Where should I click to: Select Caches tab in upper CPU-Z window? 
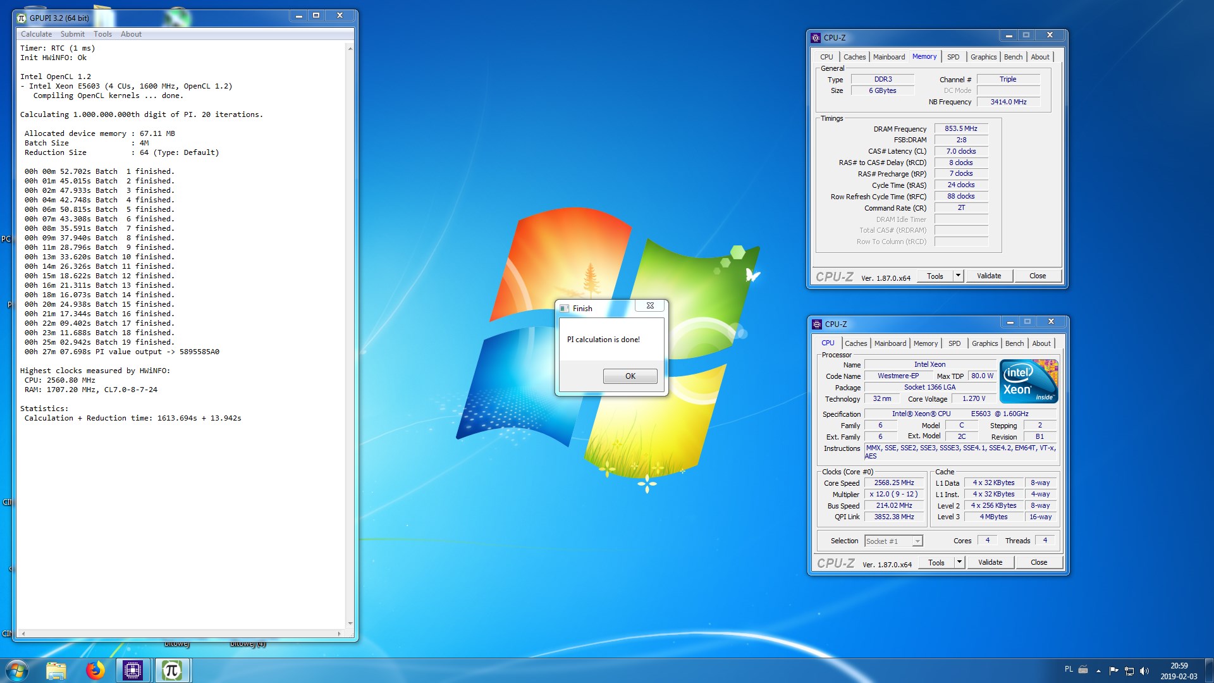click(854, 57)
